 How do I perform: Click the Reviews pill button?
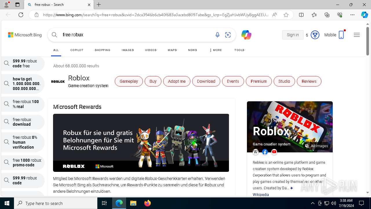point(309,81)
